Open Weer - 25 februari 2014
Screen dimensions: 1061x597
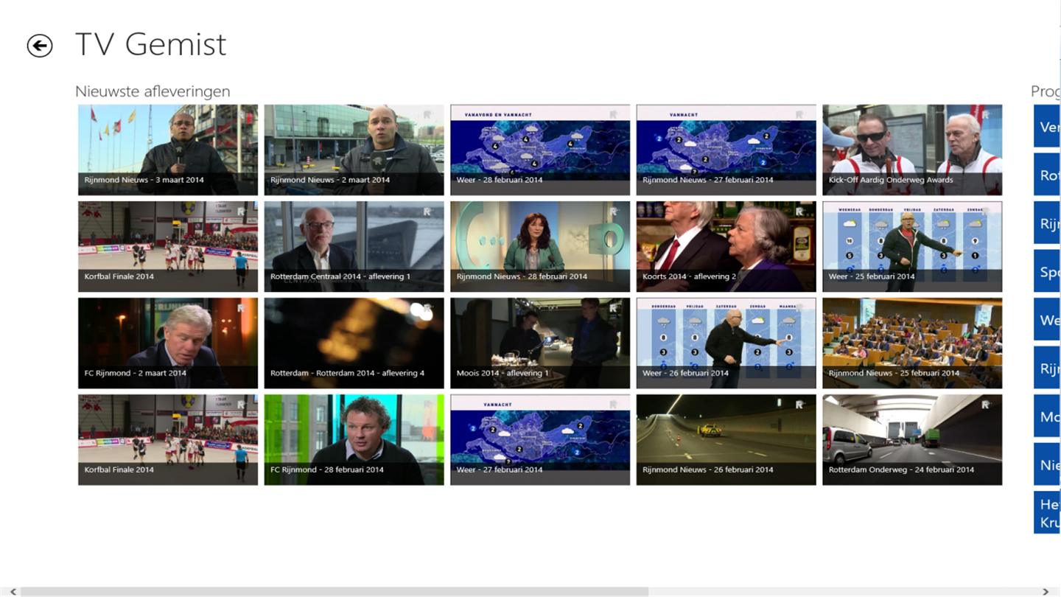tap(912, 247)
